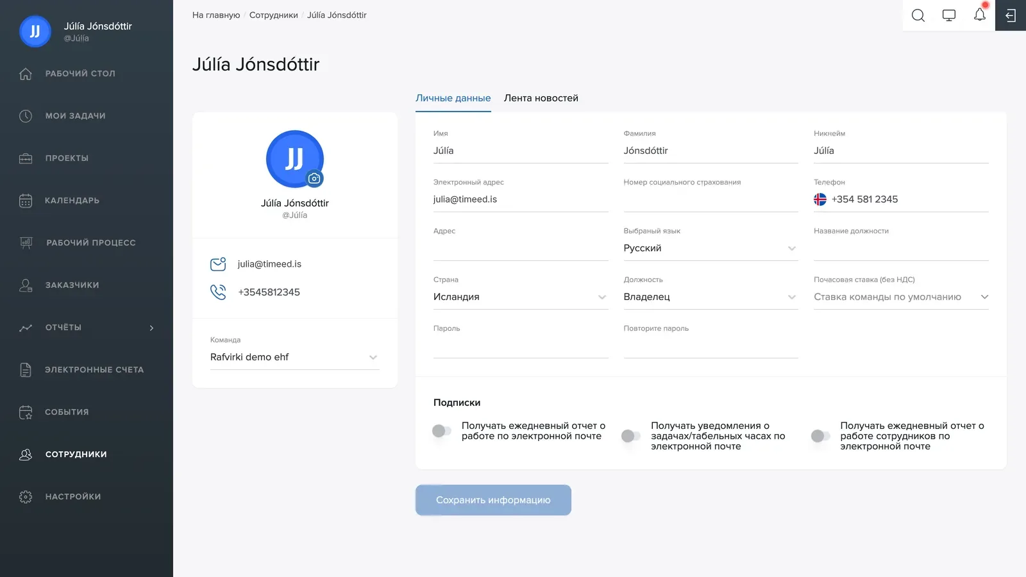Click the gear icon for Настройки
Screen dimensions: 1026x577
click(x=26, y=497)
